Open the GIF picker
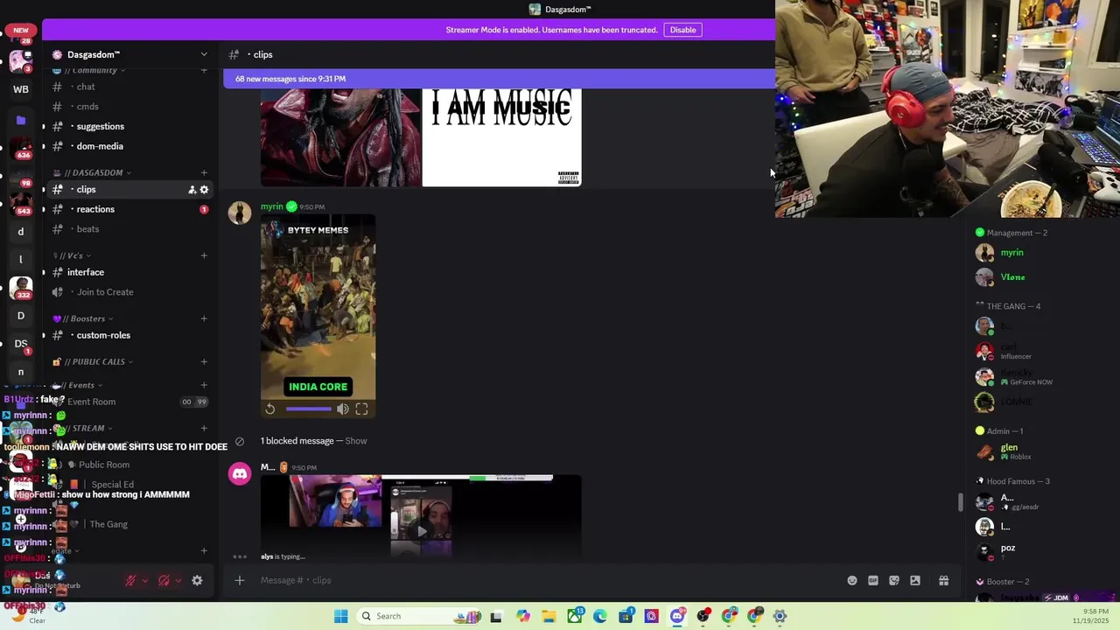 click(873, 580)
